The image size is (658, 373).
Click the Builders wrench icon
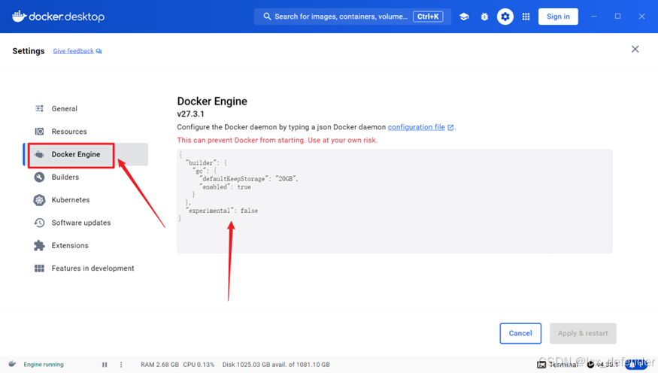pos(39,177)
